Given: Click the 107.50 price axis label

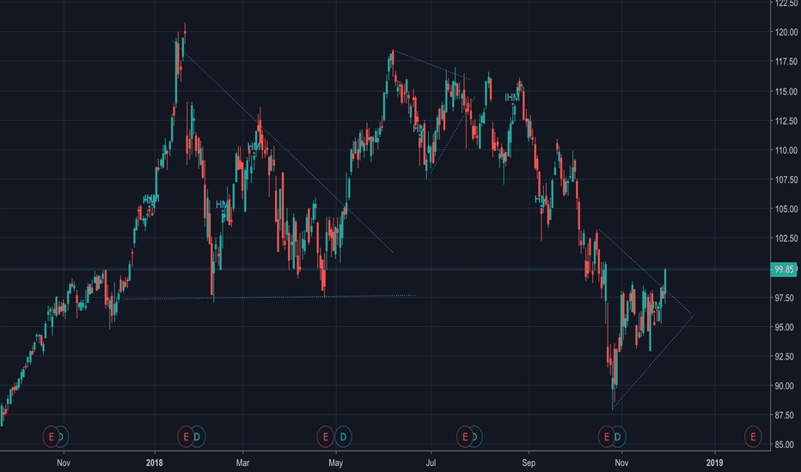Looking at the screenshot, I should click(786, 179).
